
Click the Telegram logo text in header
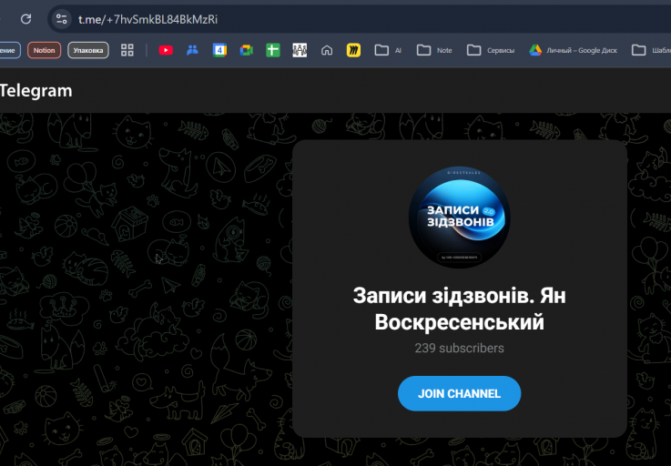[x=36, y=91]
